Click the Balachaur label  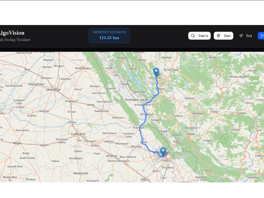pyautogui.click(x=118, y=118)
